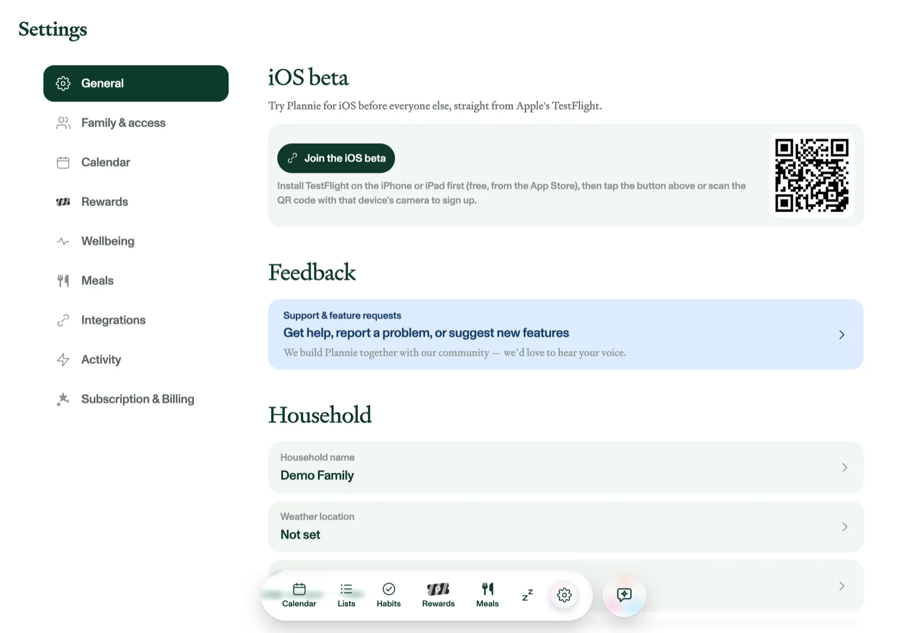Click the settings gear icon in bottom bar

click(564, 595)
